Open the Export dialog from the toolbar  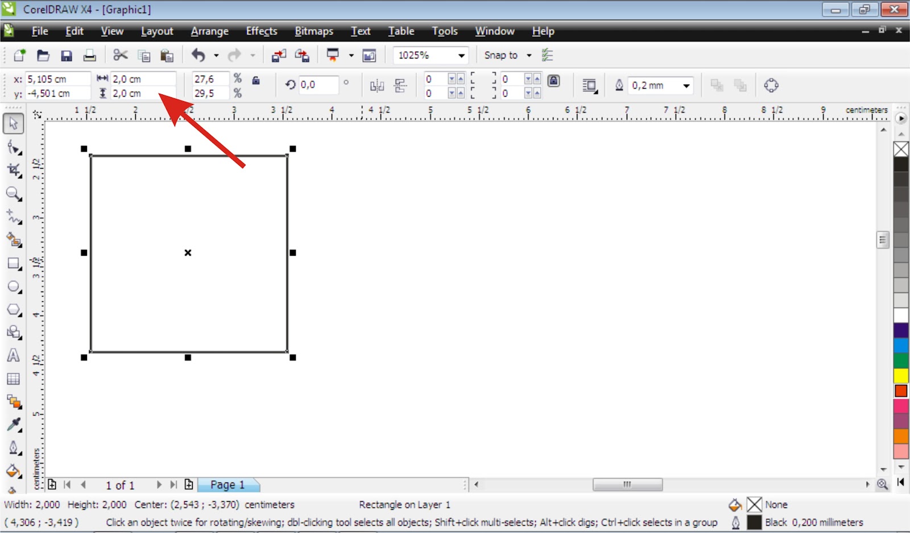pyautogui.click(x=302, y=55)
